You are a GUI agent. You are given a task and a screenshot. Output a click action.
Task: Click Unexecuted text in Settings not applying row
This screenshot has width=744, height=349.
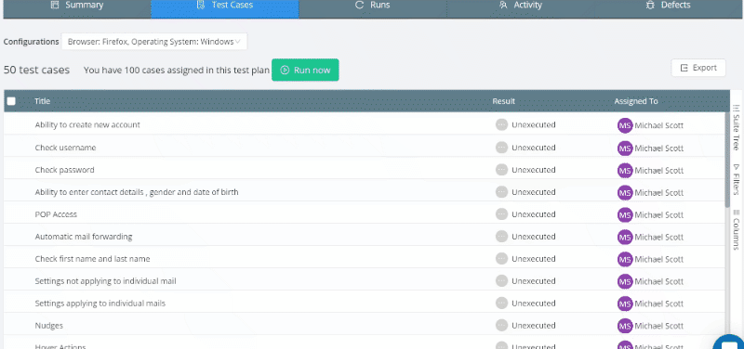click(533, 281)
